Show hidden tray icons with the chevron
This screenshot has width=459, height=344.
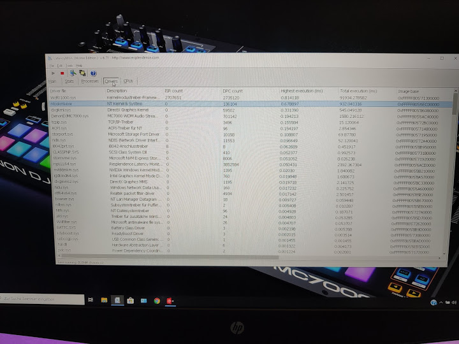[441, 303]
